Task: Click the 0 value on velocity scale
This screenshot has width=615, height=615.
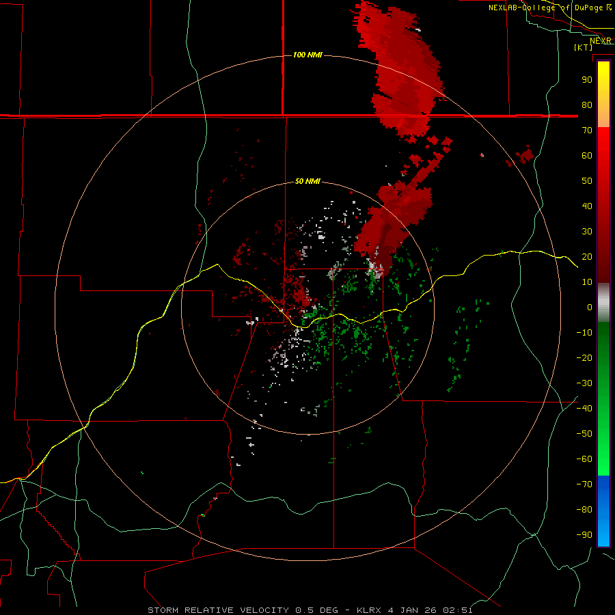Action: 590,307
